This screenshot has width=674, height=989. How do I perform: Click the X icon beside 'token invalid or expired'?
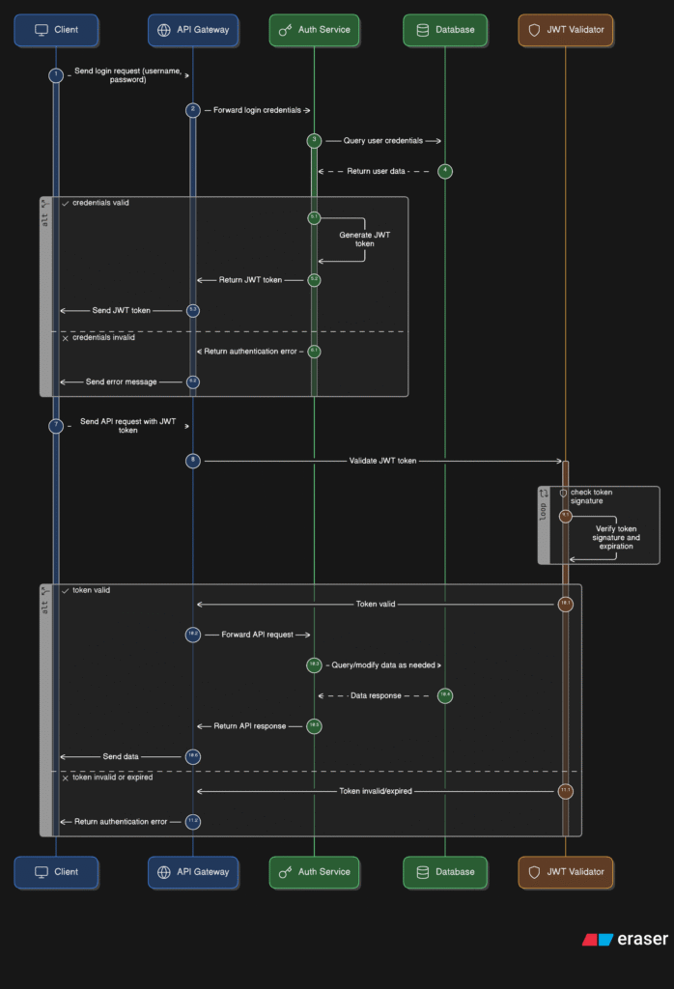(65, 777)
